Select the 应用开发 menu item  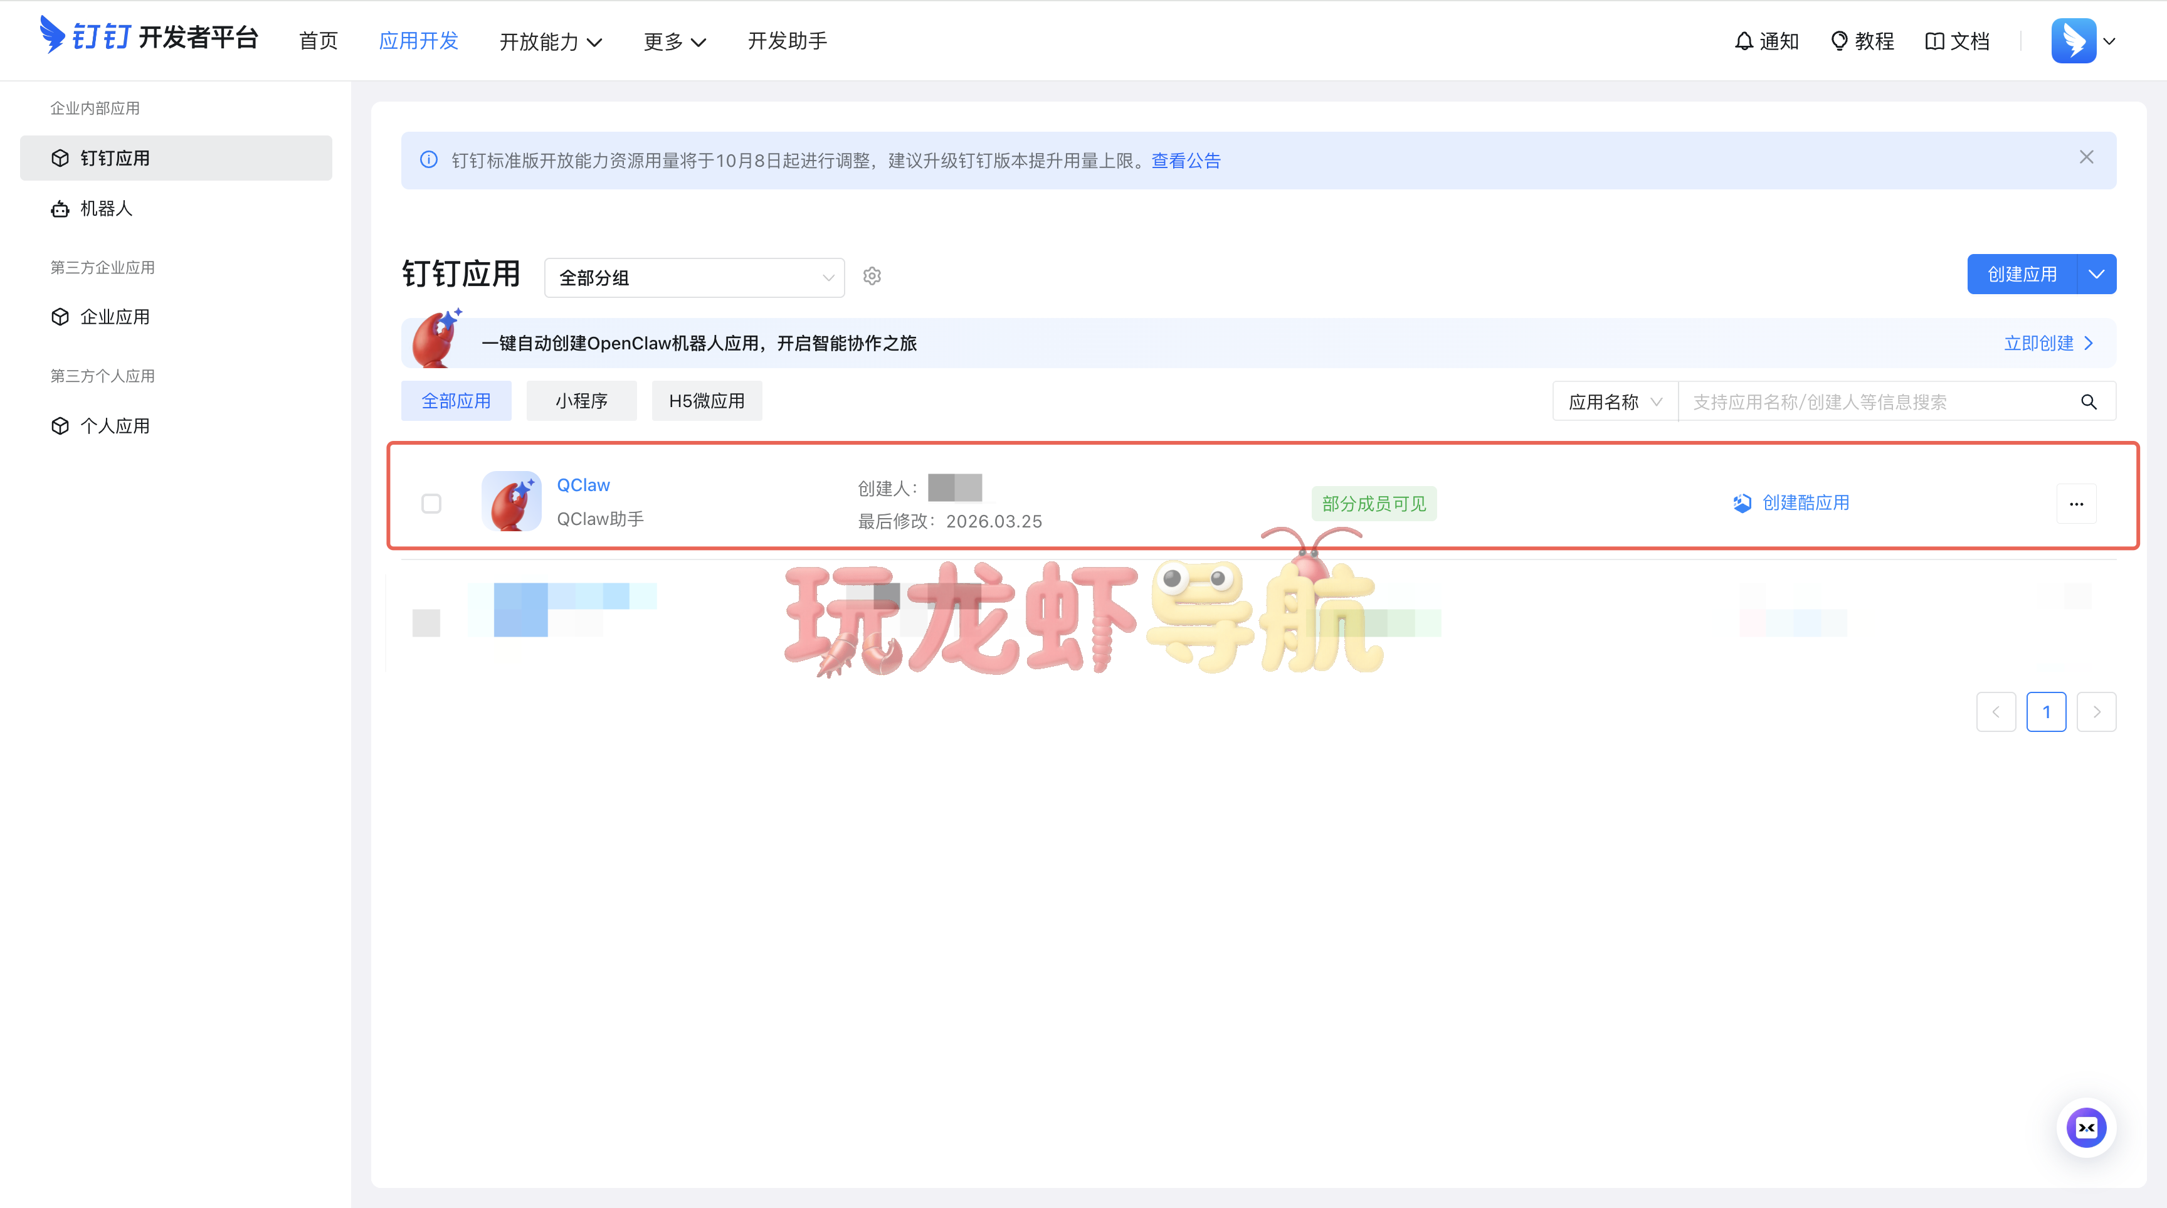pos(418,40)
